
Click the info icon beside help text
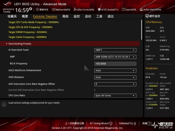pos(4,104)
